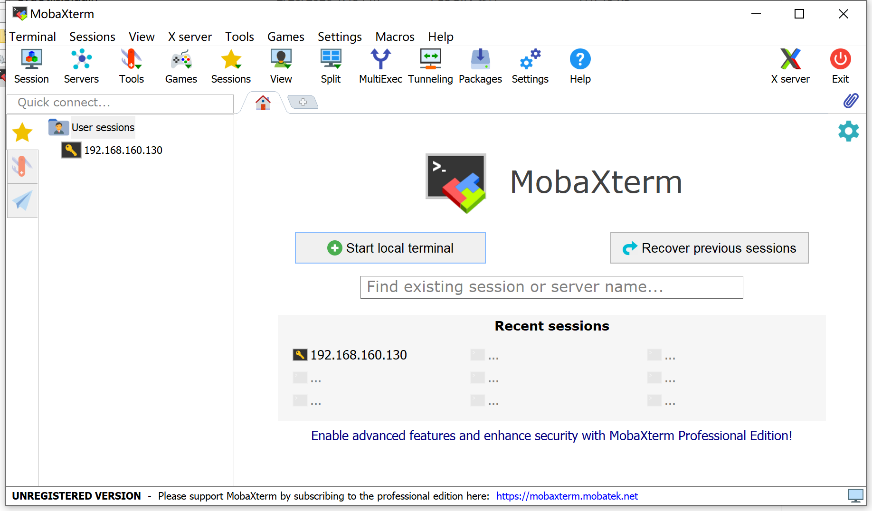Click the Professional Edition promotion link

[x=551, y=435]
